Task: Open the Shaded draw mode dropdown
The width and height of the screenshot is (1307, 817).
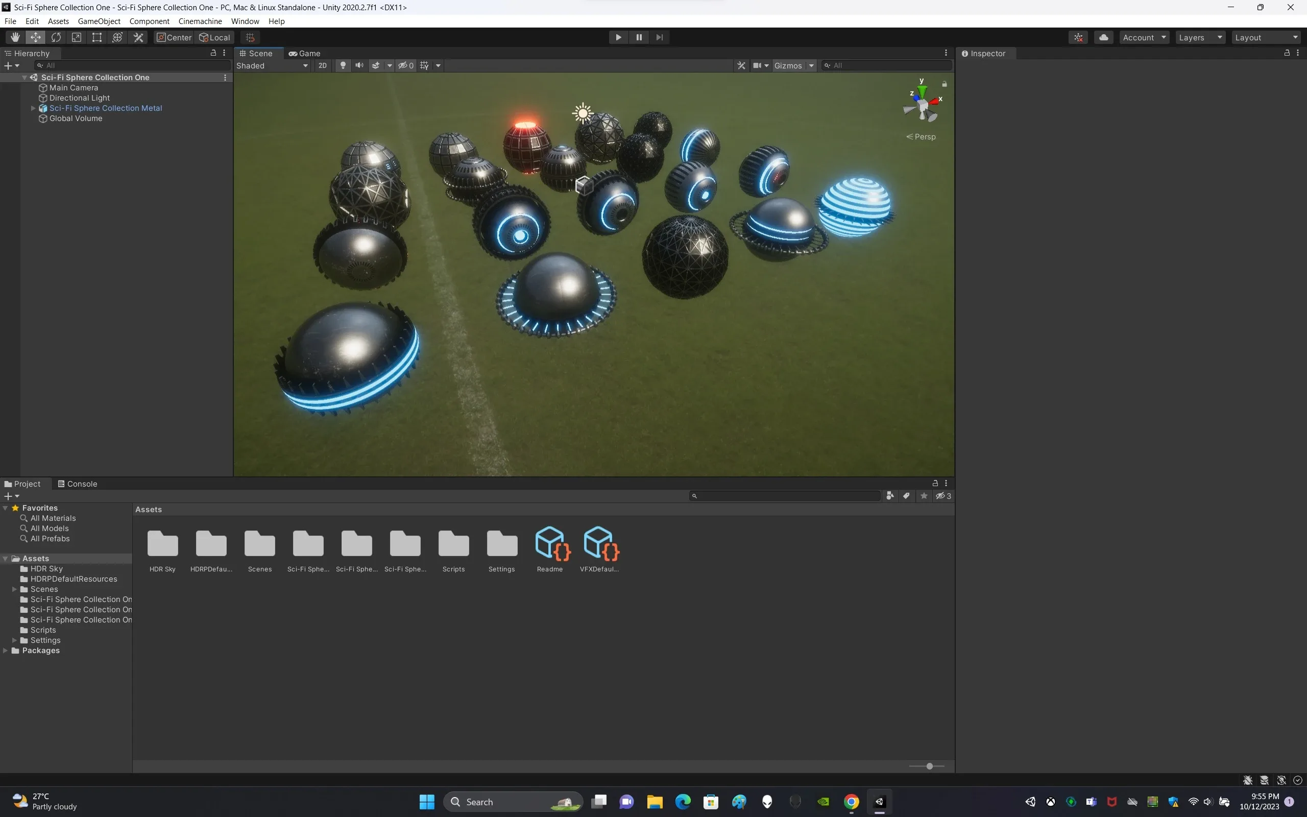Action: 272,65
